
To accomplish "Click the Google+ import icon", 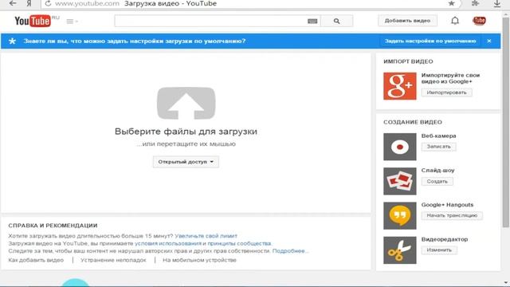I will click(x=400, y=86).
